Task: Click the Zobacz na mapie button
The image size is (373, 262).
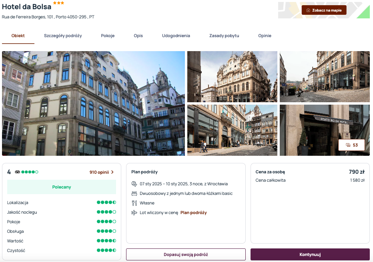Action: pos(324,10)
